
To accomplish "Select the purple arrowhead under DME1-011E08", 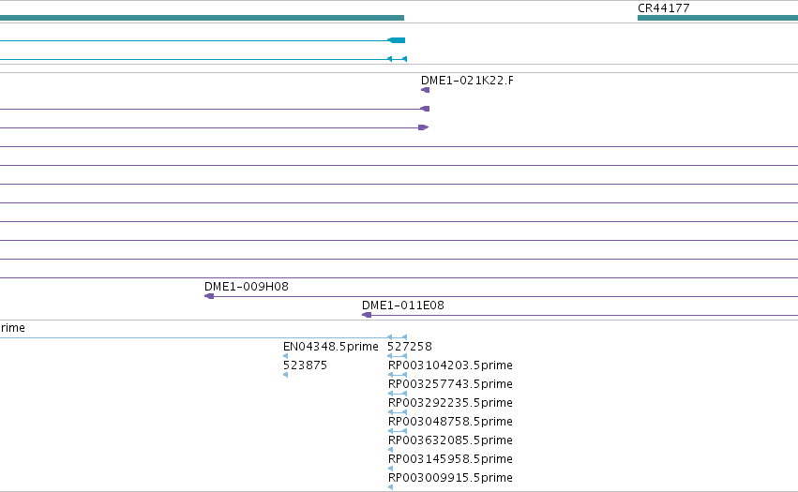I will click(367, 315).
